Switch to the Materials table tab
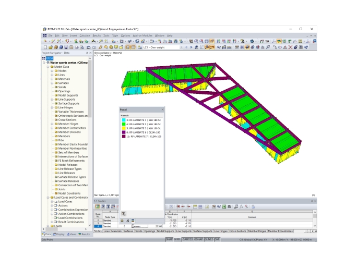The image size is (358, 268). tap(116, 231)
